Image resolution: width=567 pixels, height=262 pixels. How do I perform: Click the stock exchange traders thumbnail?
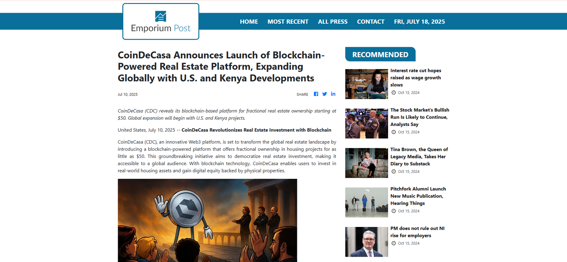(366, 124)
